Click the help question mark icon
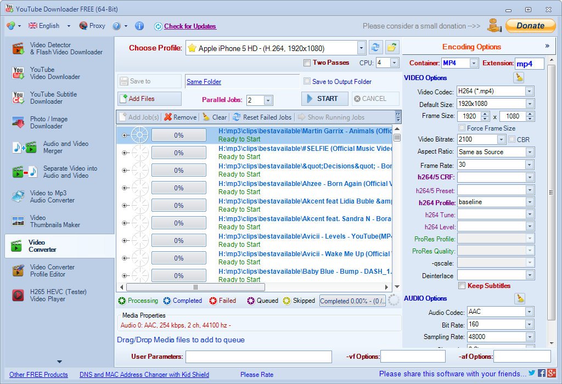Screen dimensions: 562x384 [x=116, y=26]
